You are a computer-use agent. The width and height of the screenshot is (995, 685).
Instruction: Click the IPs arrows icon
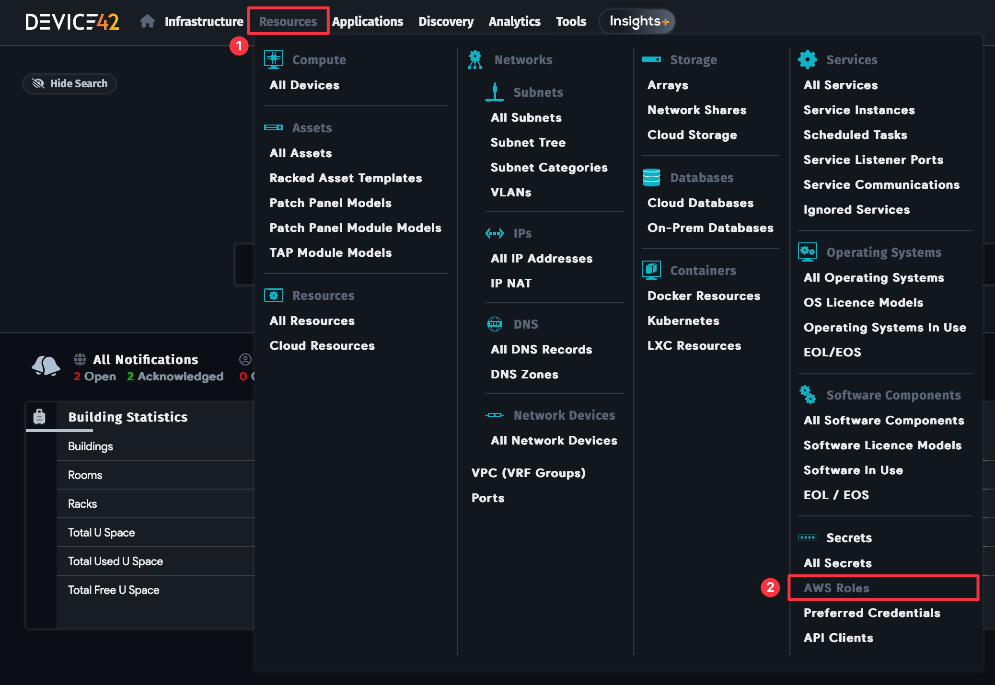494,233
